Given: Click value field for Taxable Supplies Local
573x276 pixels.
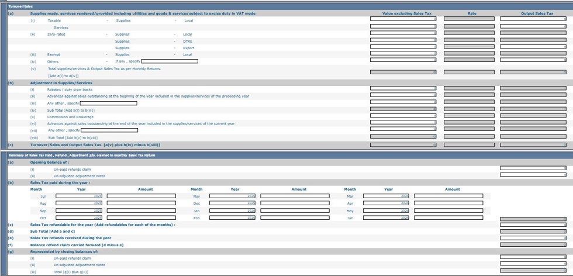Looking at the screenshot, I should click(x=403, y=19).
